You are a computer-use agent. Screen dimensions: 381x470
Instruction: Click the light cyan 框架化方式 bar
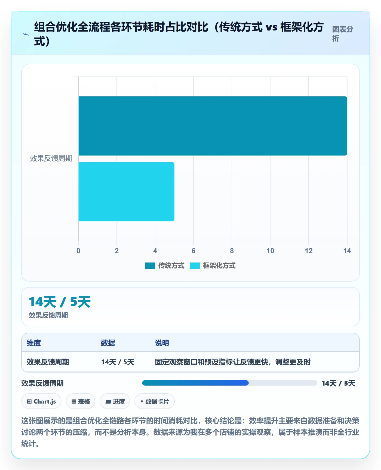126,192
